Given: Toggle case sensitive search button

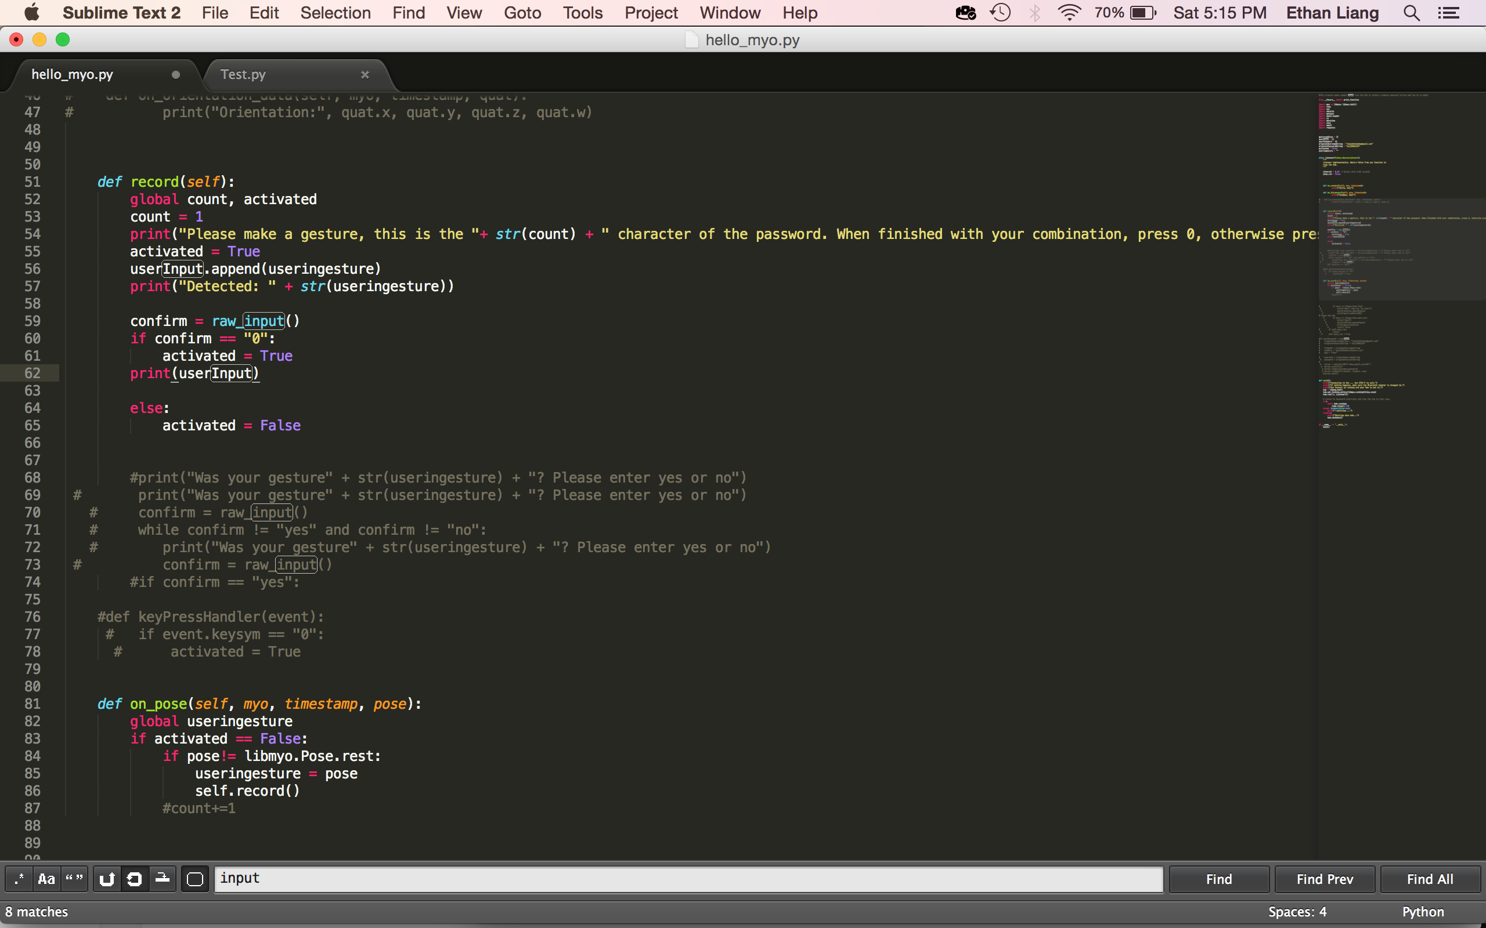Looking at the screenshot, I should [46, 879].
